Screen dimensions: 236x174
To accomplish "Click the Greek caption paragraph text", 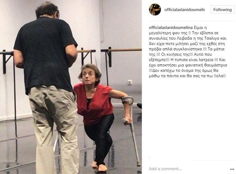I will click(x=188, y=52).
